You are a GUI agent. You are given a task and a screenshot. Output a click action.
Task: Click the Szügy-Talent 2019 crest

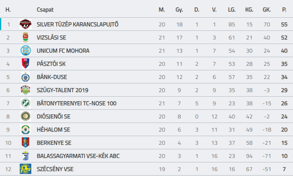pos(26,90)
